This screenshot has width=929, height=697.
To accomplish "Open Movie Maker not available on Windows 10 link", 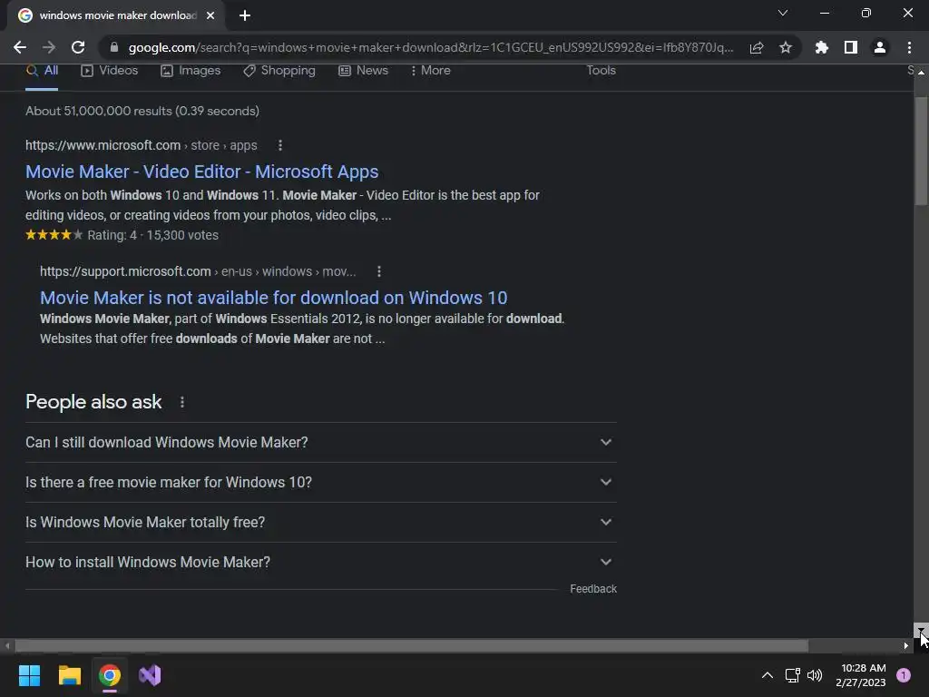I will (x=274, y=298).
